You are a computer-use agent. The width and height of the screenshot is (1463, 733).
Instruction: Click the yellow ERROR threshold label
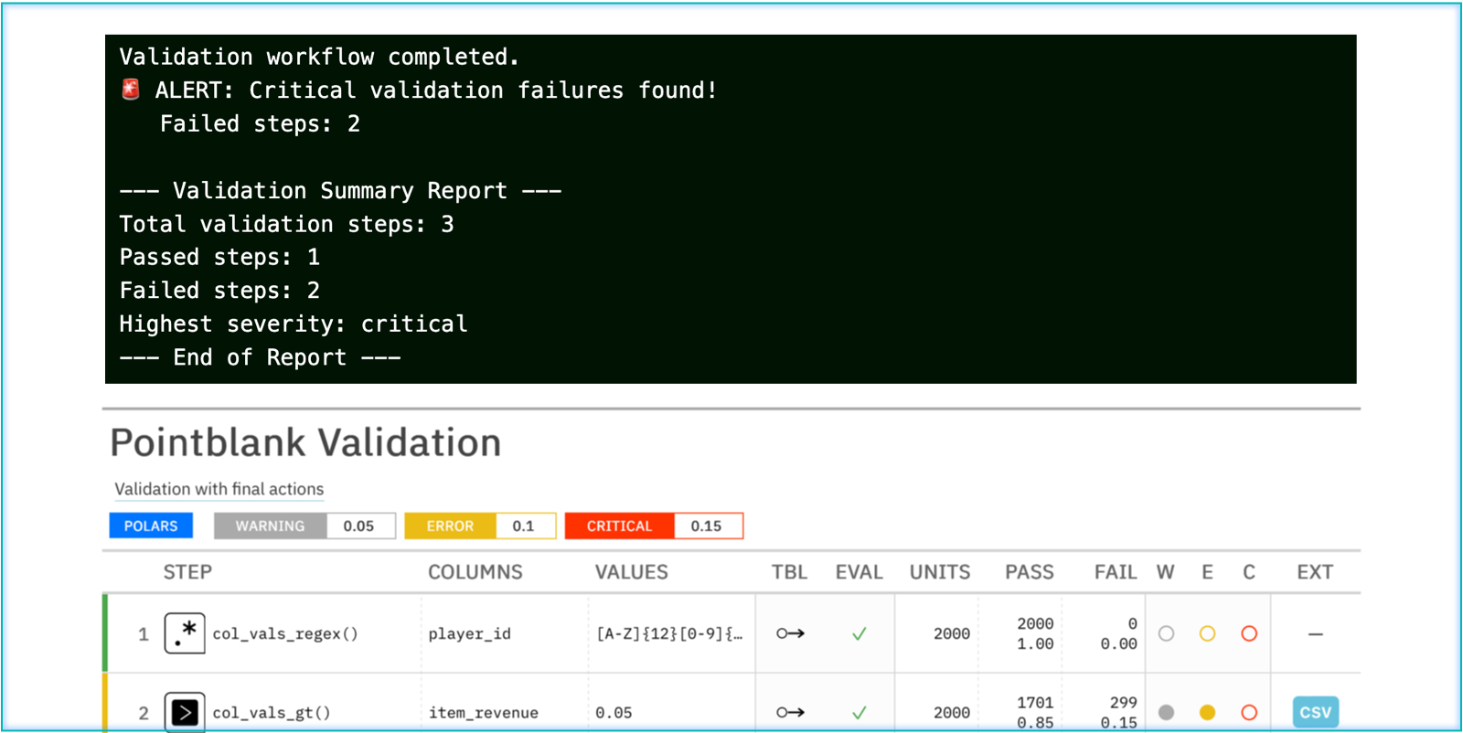(450, 526)
